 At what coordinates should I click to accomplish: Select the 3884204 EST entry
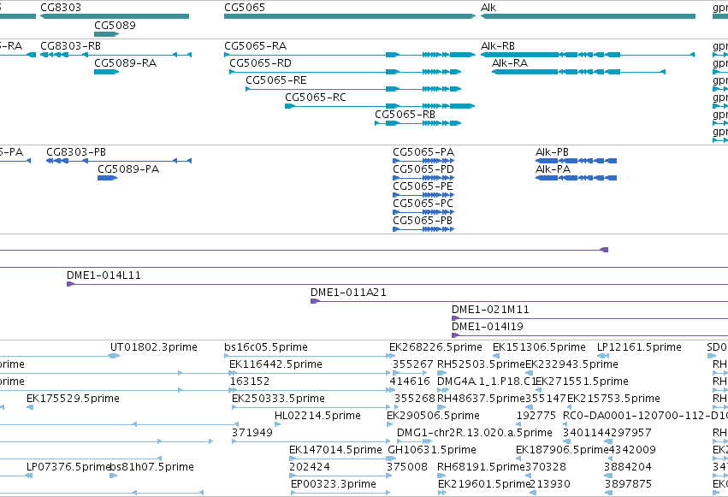[x=628, y=467]
